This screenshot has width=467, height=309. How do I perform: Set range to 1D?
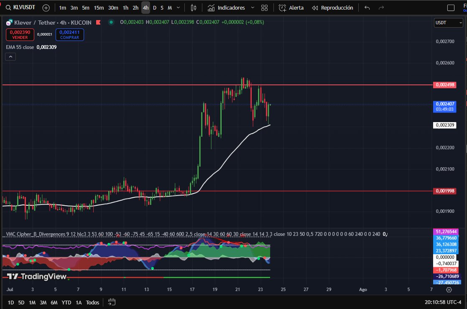[11, 302]
